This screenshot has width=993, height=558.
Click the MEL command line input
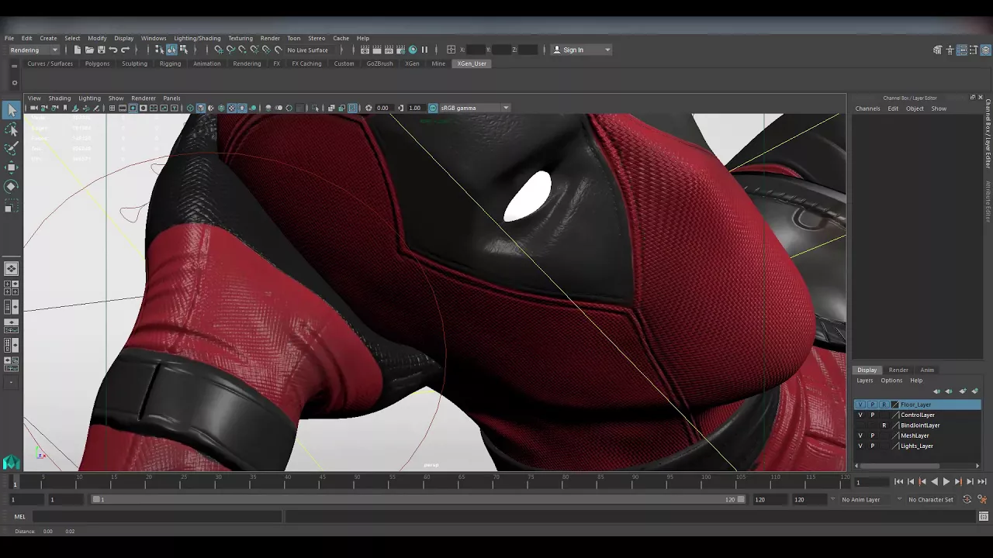[157, 517]
